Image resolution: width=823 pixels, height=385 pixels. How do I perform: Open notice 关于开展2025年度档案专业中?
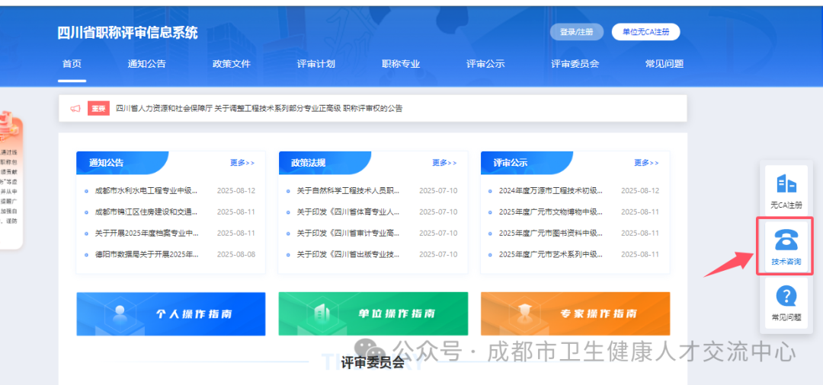coord(147,233)
